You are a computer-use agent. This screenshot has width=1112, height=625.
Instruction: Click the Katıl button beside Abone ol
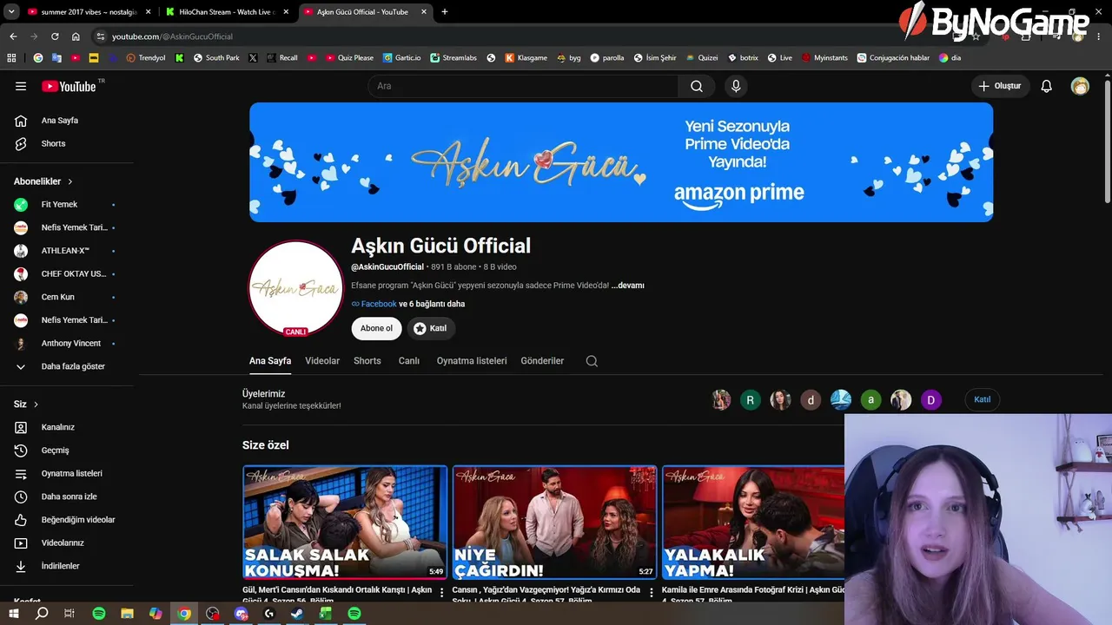coord(431,328)
